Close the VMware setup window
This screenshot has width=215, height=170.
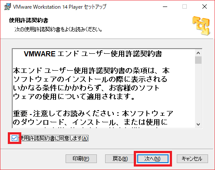point(205,7)
